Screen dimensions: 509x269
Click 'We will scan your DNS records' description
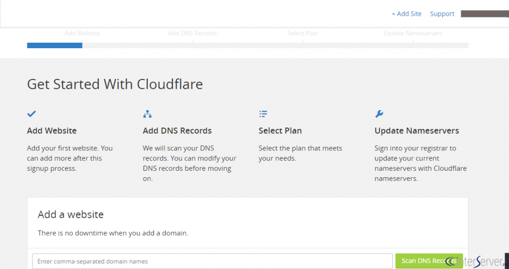(189, 163)
